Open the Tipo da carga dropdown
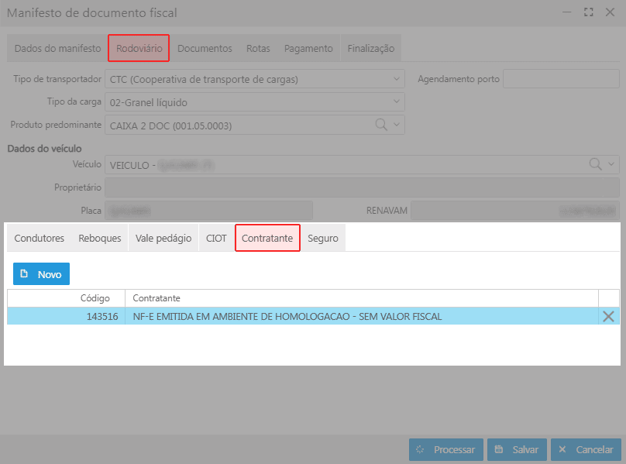626x464 pixels. pyautogui.click(x=397, y=102)
